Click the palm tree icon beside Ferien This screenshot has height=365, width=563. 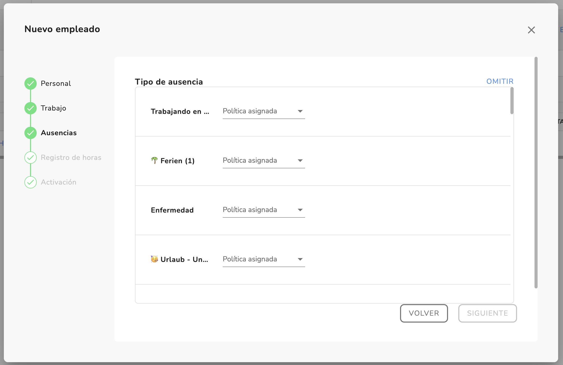[x=154, y=161]
